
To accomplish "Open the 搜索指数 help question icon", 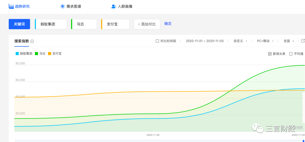I will [32, 41].
